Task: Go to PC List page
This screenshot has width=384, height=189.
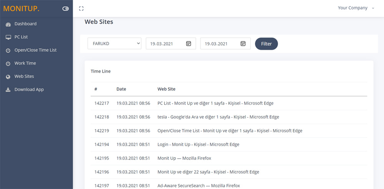Action: (x=21, y=37)
